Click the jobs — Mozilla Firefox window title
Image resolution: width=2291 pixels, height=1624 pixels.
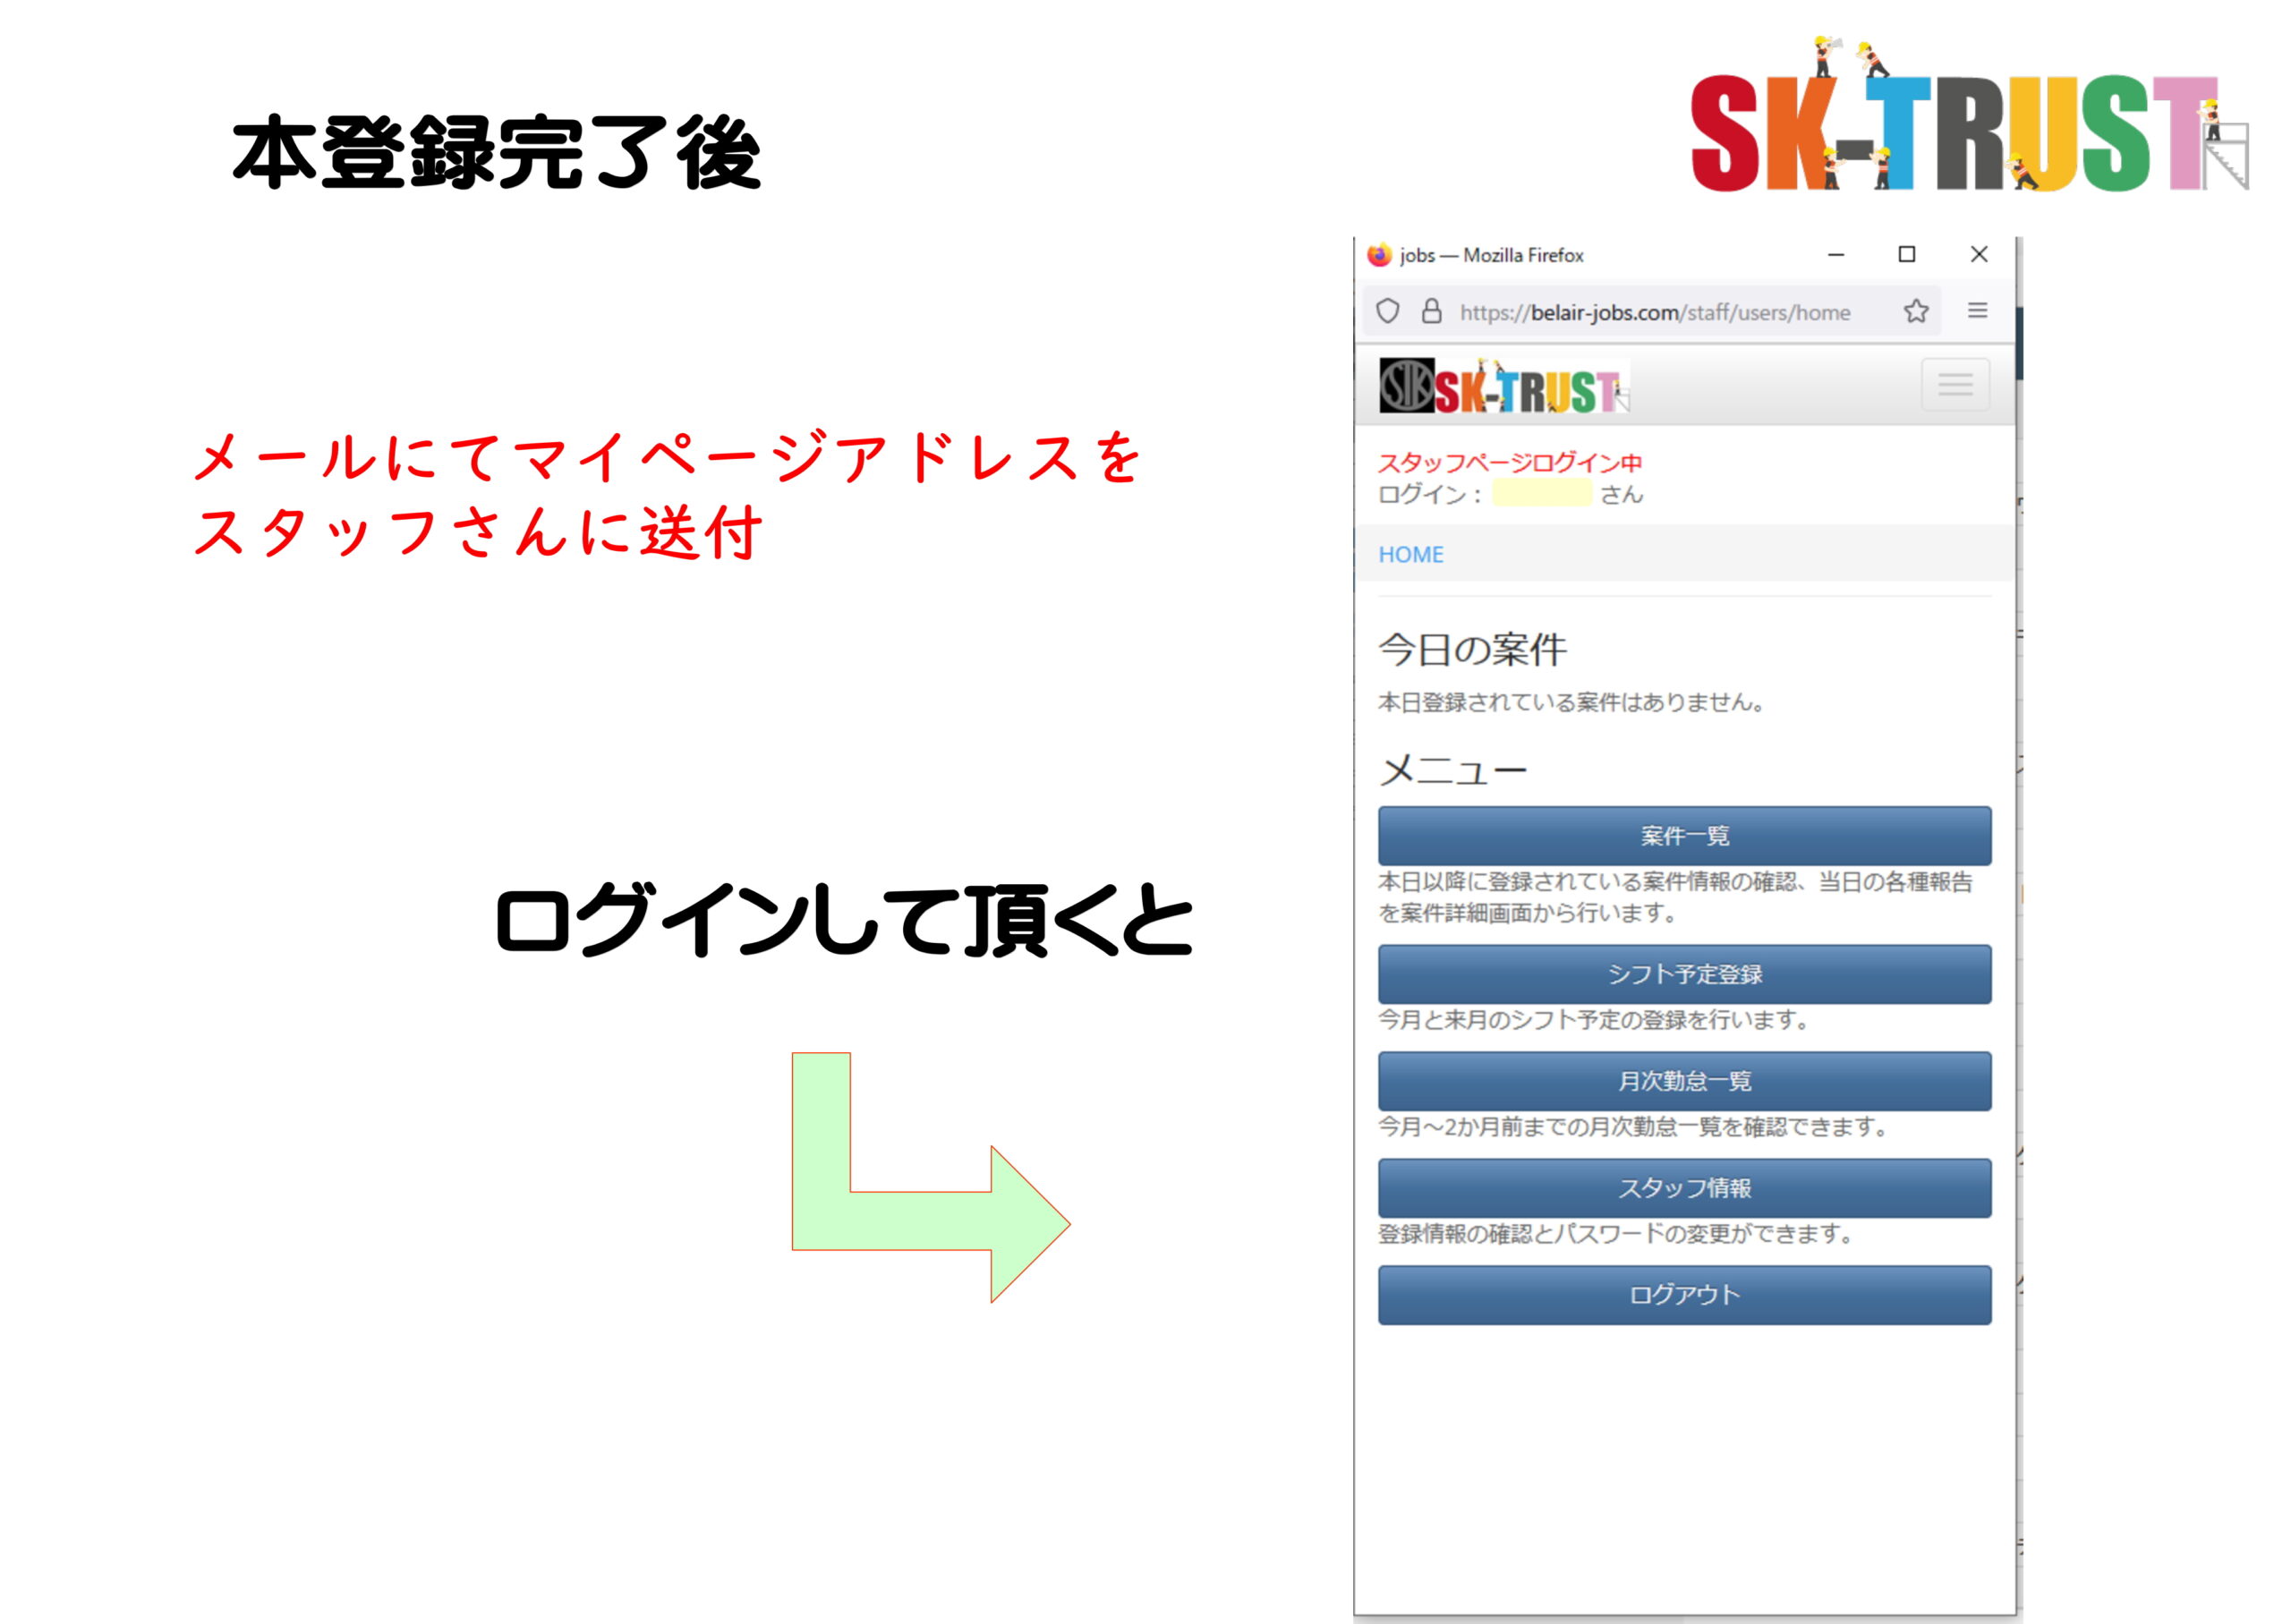pyautogui.click(x=1491, y=256)
